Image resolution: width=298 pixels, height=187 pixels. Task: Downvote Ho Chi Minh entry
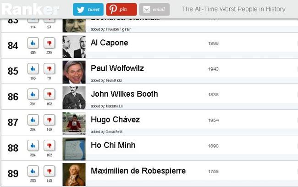click(x=50, y=146)
